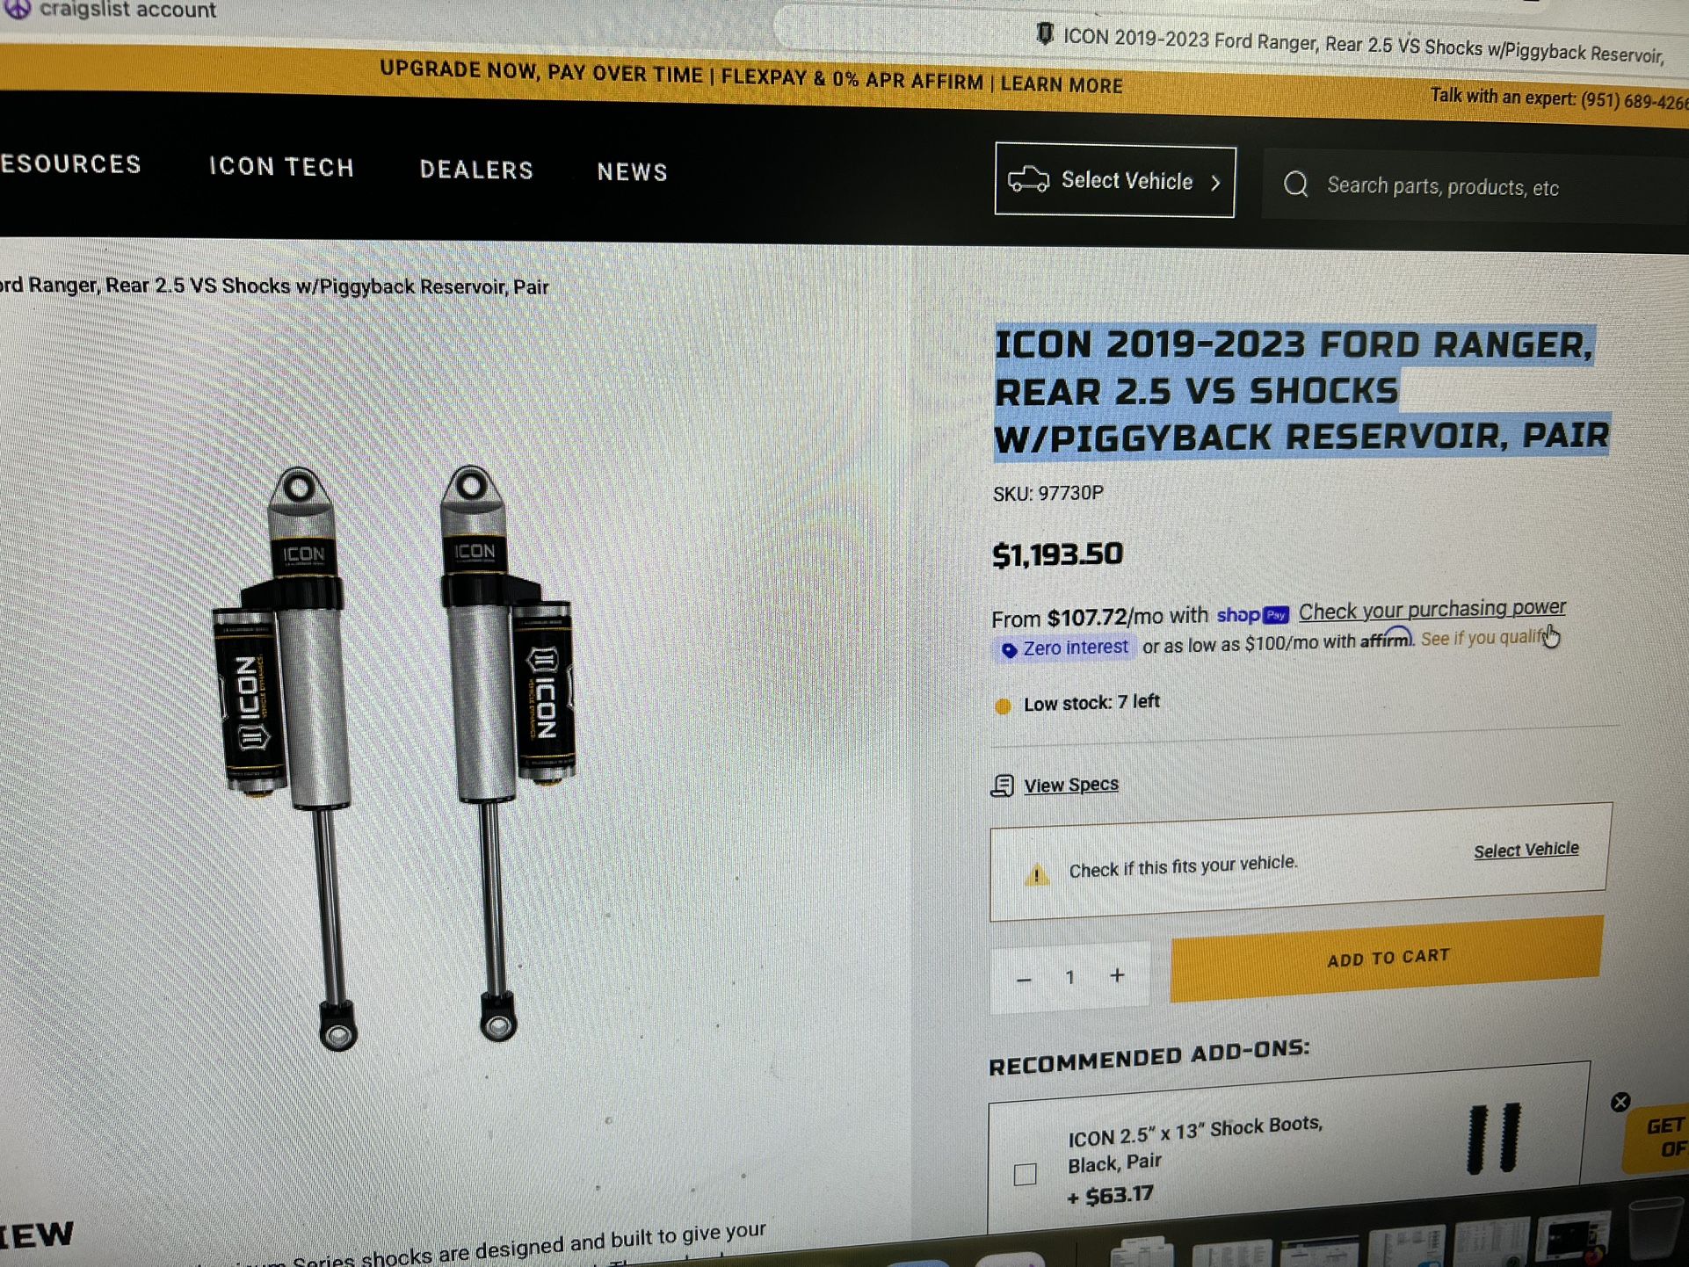The image size is (1689, 1267).
Task: Click Check your purchasing power link
Action: tap(1432, 609)
